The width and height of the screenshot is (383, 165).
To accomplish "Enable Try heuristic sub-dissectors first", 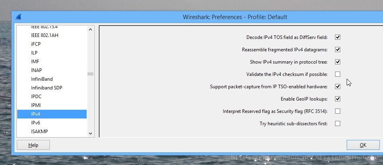I will (x=337, y=123).
